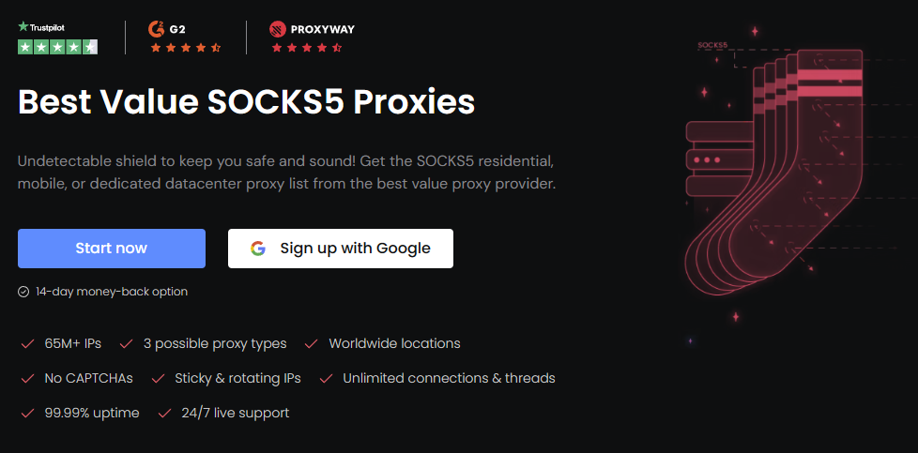918x453 pixels.
Task: Click the 14-day money-back checkmark icon
Action: (x=23, y=292)
